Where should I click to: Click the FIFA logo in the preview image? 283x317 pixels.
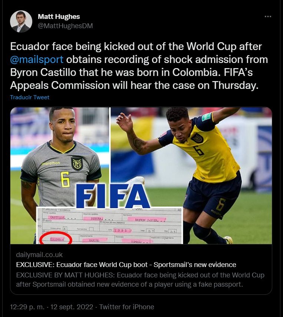(113, 196)
